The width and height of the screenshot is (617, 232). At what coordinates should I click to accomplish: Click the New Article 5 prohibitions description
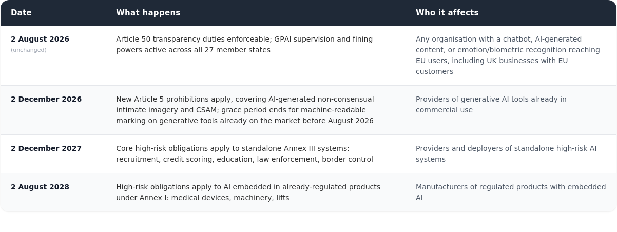245,110
